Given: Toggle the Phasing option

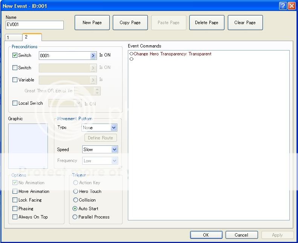Looking at the screenshot, I should pos(15,209).
